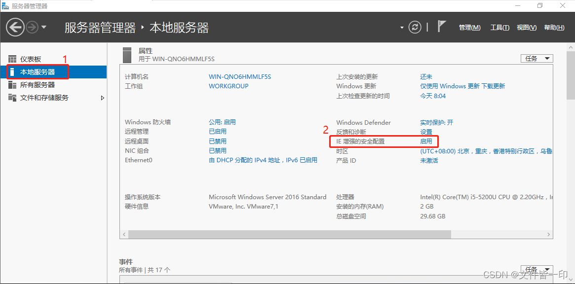Open the 任务 dropdown in 属性
Screen dimensions: 575x284
537,58
